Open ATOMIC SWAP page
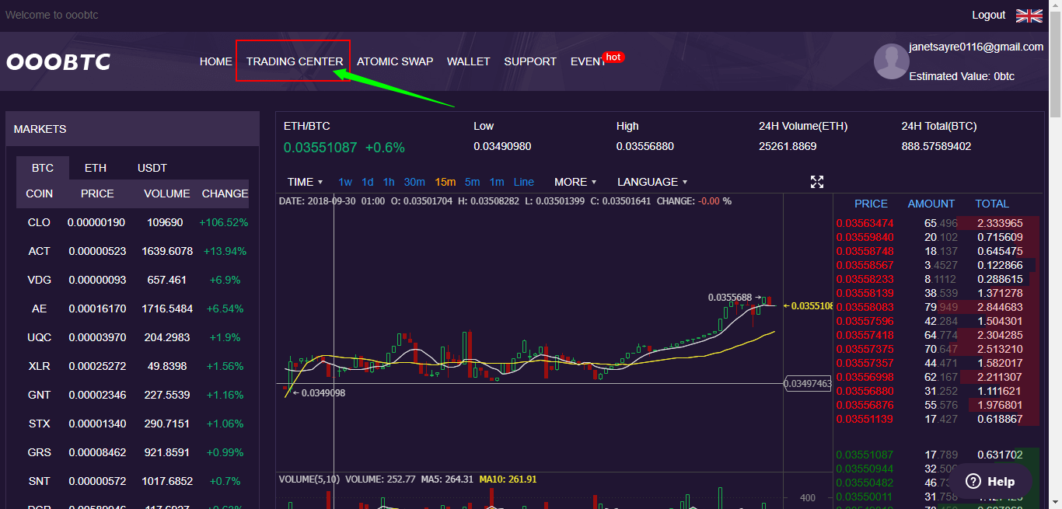 [395, 61]
